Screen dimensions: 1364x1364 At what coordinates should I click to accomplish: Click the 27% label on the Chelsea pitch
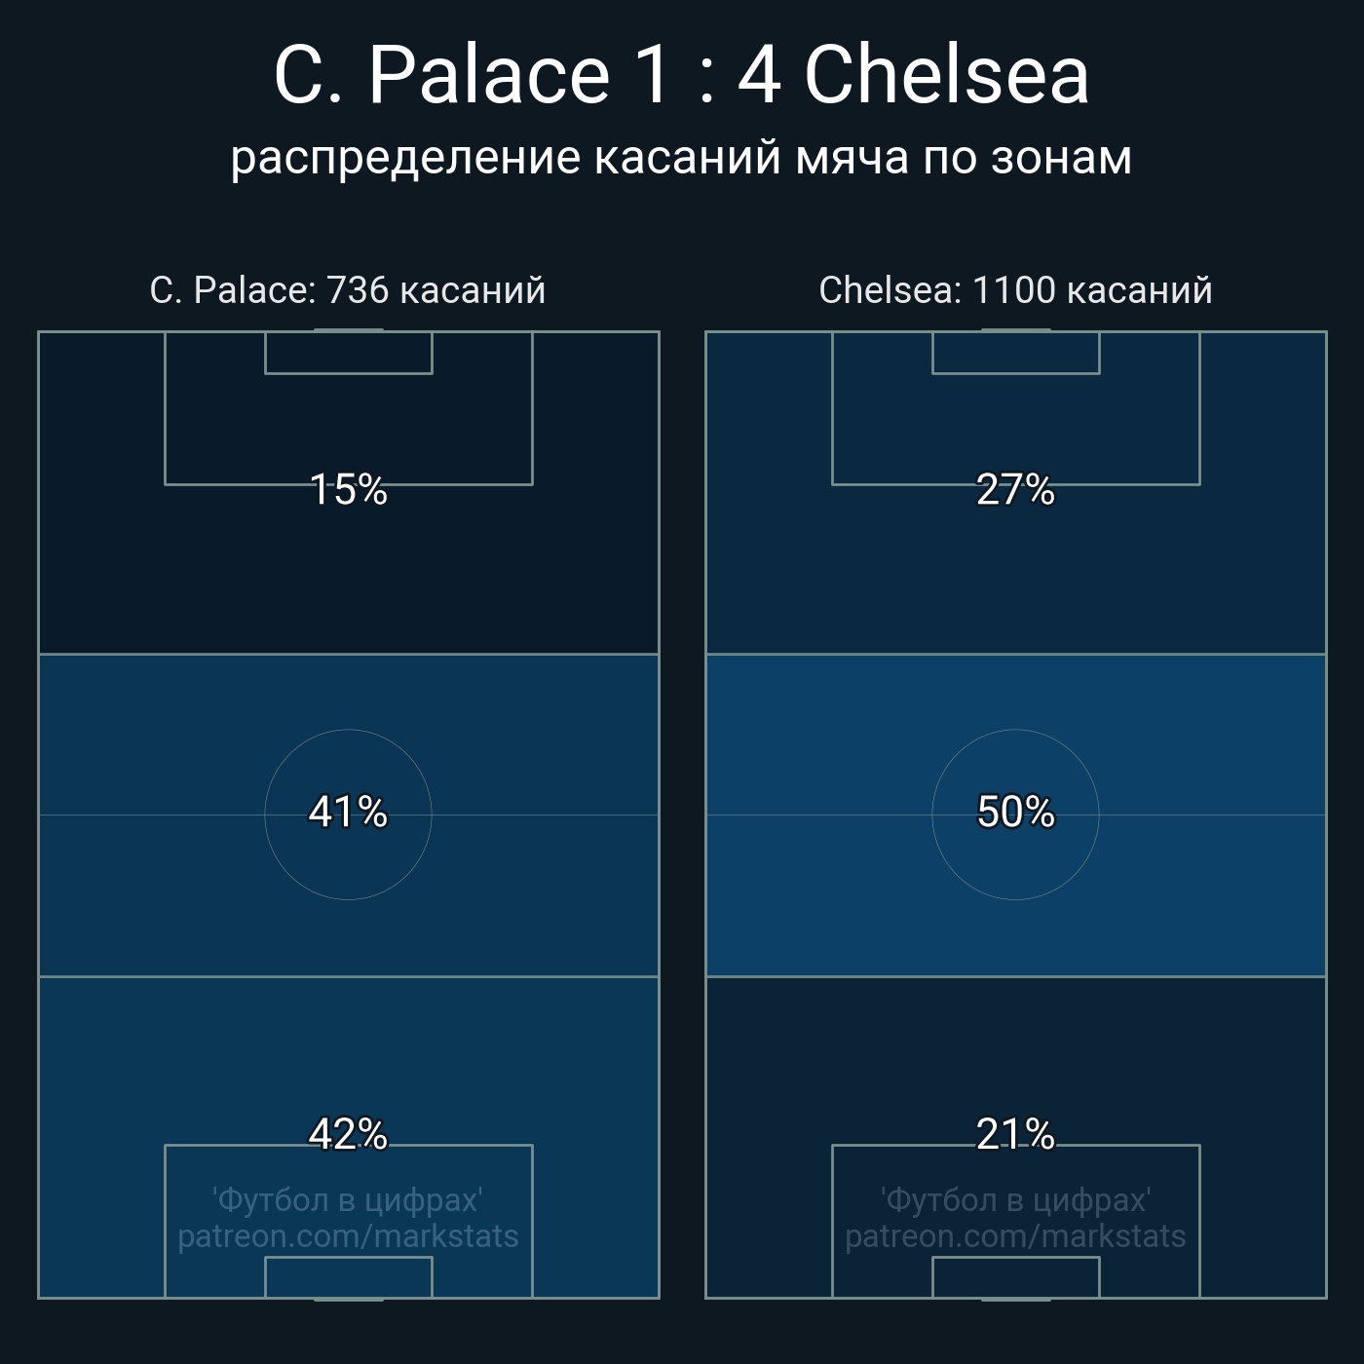1015,490
